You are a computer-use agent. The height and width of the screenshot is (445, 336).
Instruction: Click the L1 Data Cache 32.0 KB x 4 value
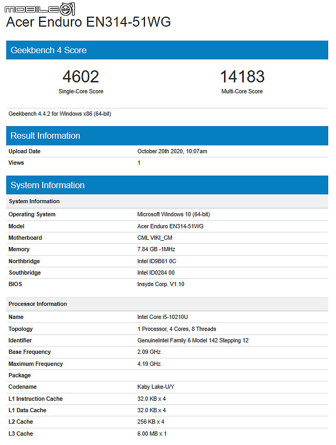(152, 410)
